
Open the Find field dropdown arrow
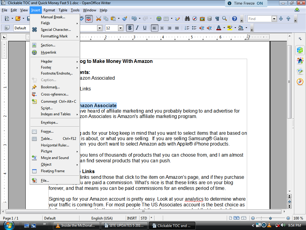click(x=274, y=19)
